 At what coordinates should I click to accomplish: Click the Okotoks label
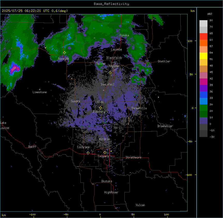(107, 181)
